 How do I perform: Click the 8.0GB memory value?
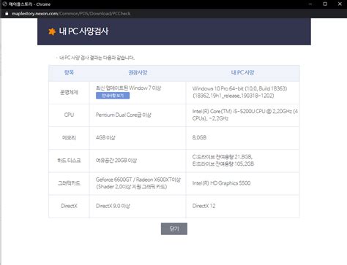[x=199, y=137]
